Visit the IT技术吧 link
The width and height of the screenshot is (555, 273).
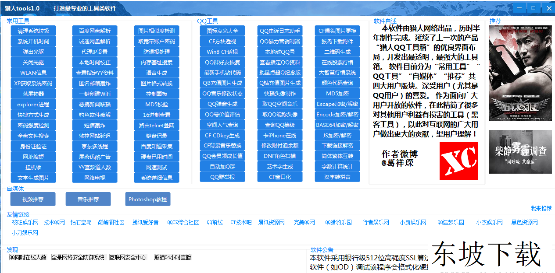point(241,222)
